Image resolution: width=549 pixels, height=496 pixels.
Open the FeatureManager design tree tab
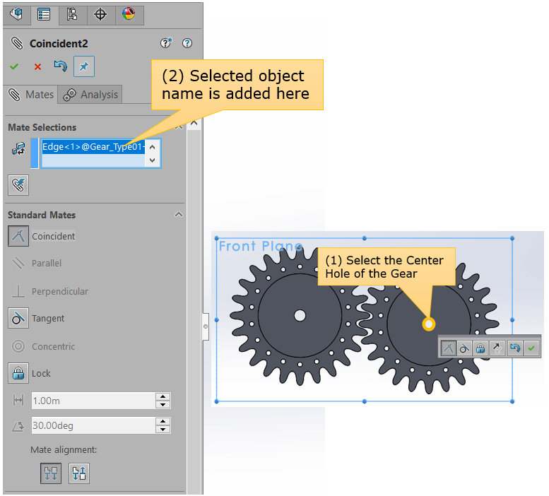[16, 14]
